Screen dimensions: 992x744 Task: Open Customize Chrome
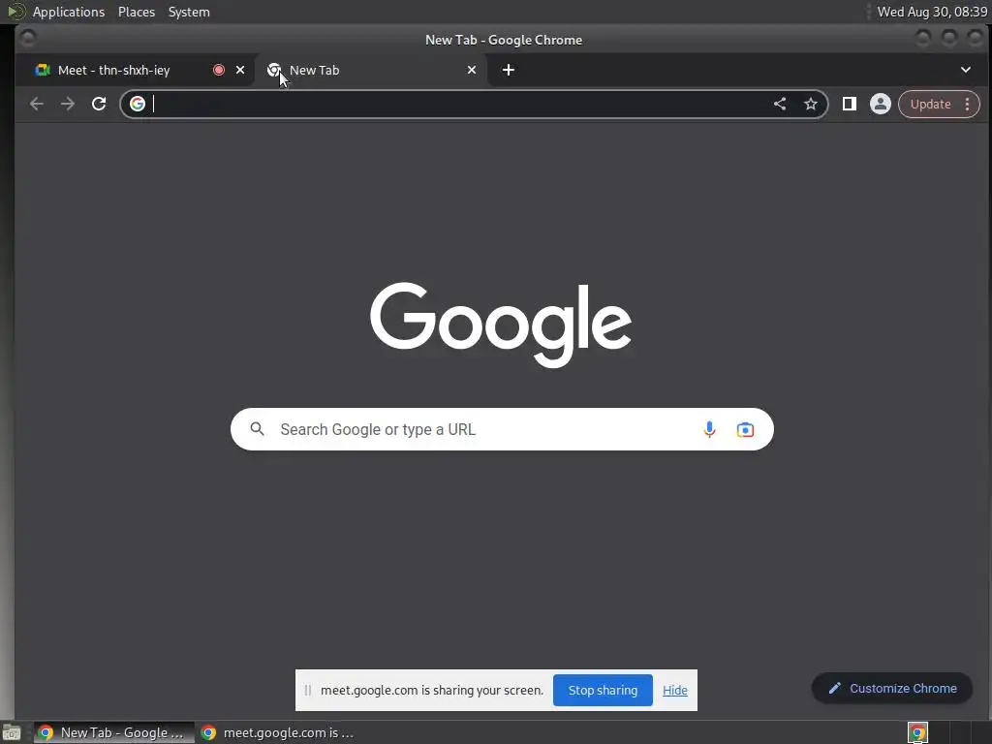click(892, 689)
